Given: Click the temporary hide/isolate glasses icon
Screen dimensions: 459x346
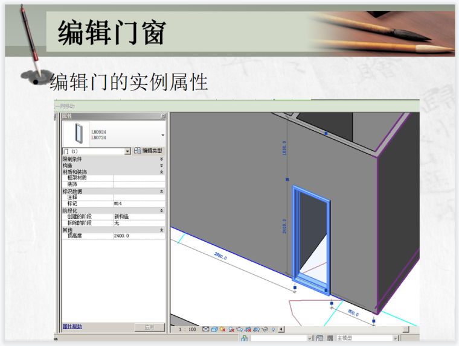Looking at the screenshot, I should click(265, 330).
